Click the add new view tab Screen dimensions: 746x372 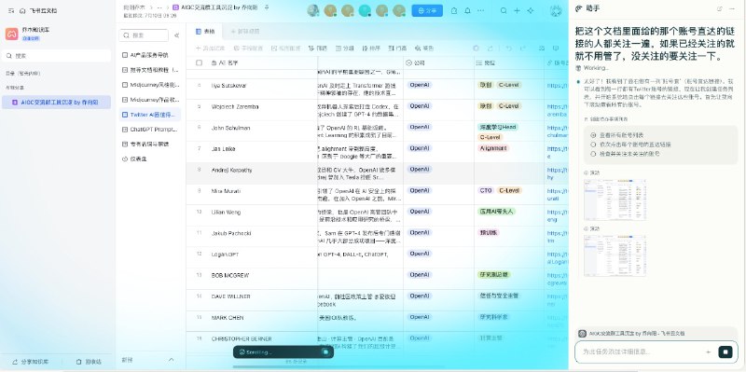pos(245,32)
